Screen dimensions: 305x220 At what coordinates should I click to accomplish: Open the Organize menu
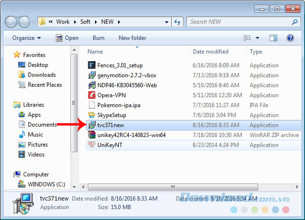[26, 38]
